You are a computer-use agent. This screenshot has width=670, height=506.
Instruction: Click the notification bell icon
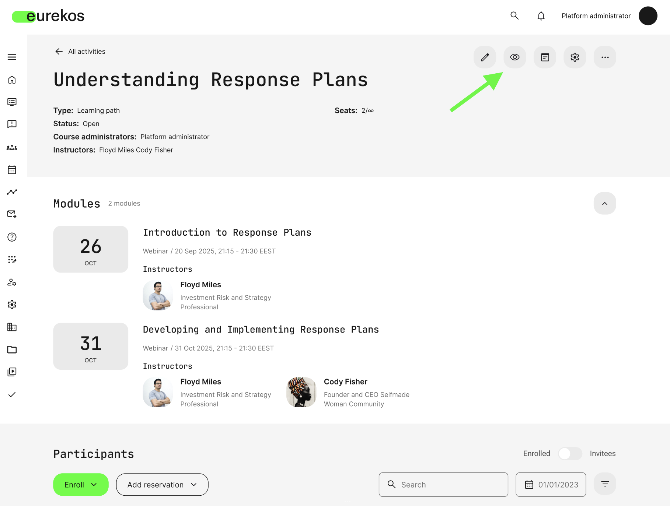[x=541, y=16]
